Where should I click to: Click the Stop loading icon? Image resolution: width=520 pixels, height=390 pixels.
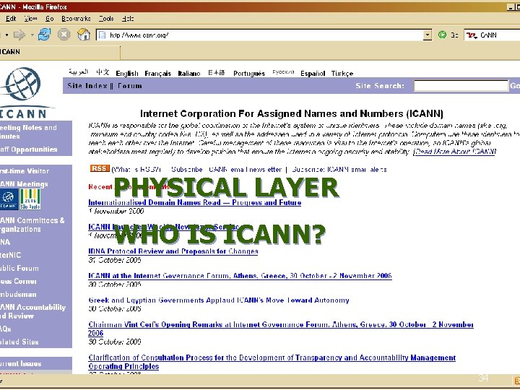tap(64, 35)
